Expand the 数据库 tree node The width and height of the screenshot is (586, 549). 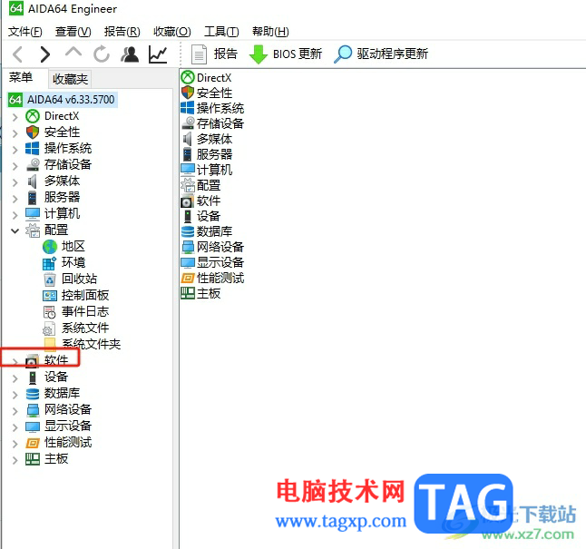[15, 395]
